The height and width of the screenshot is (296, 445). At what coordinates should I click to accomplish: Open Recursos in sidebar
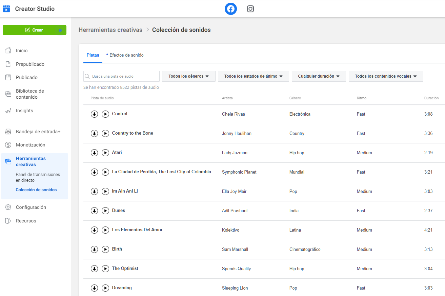point(26,221)
